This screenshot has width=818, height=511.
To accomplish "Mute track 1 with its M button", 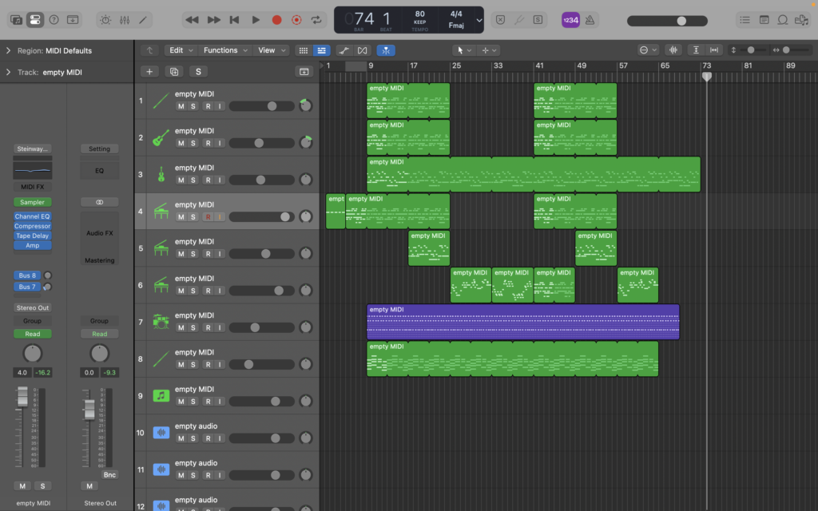I will tap(181, 106).
